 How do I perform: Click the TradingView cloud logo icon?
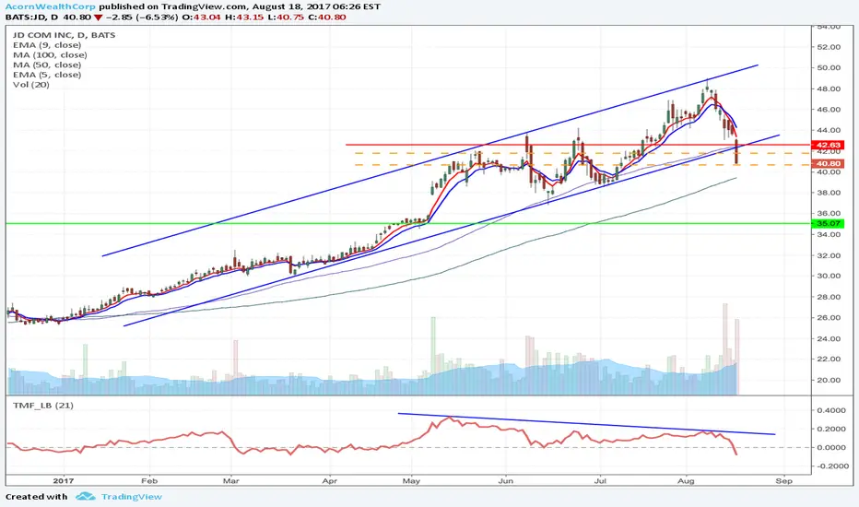click(x=86, y=497)
